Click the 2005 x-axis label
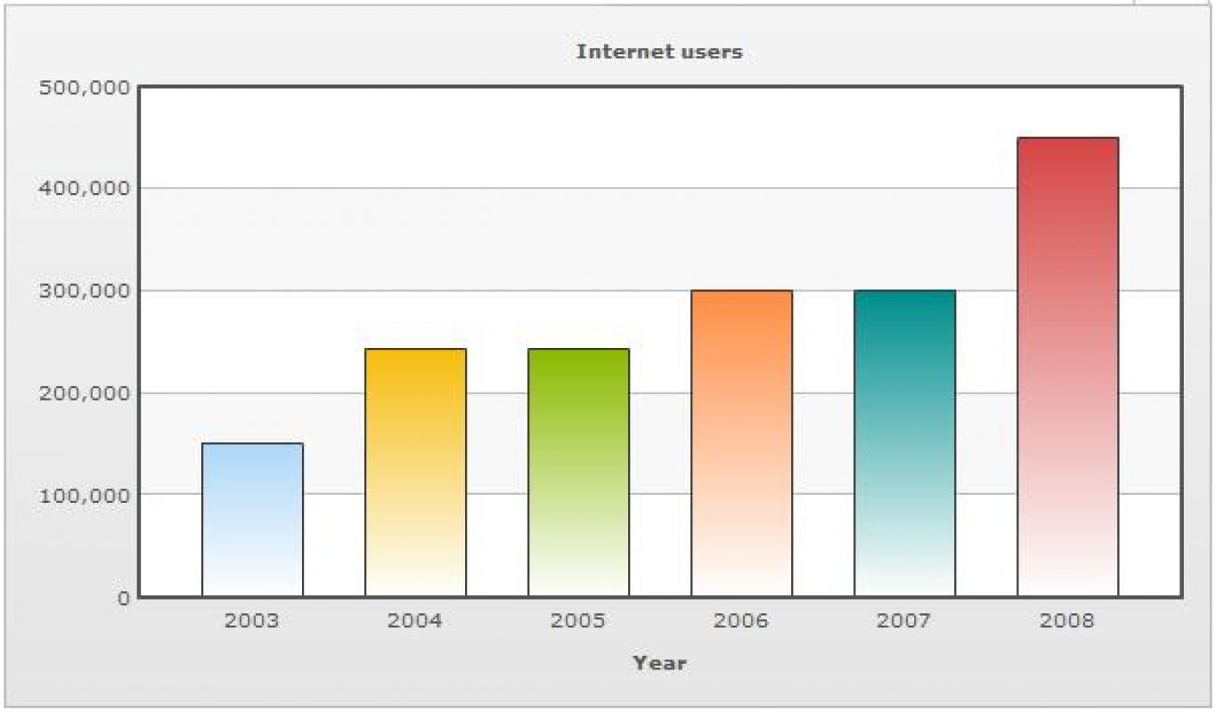The width and height of the screenshot is (1216, 712). tap(578, 620)
